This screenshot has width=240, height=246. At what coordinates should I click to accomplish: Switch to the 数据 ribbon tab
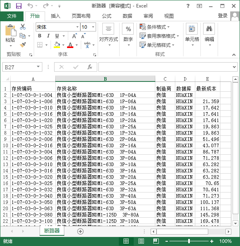[127, 16]
